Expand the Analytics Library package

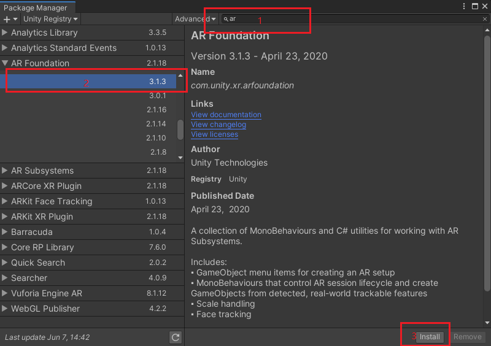coord(5,33)
